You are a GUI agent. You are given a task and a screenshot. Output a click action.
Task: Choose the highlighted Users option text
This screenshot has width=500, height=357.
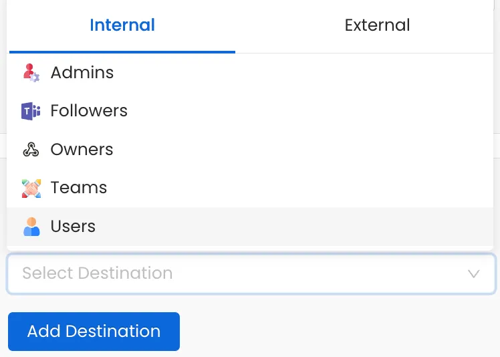pos(73,227)
